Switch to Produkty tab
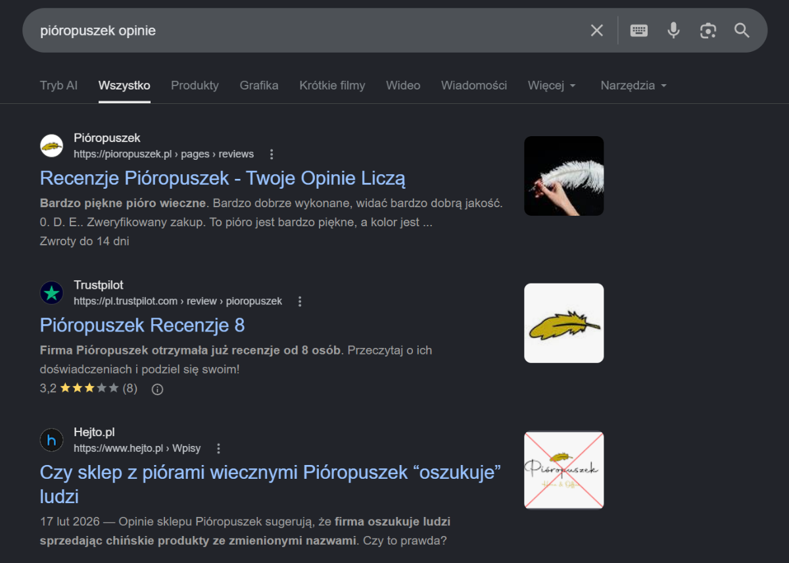789x563 pixels. point(195,86)
